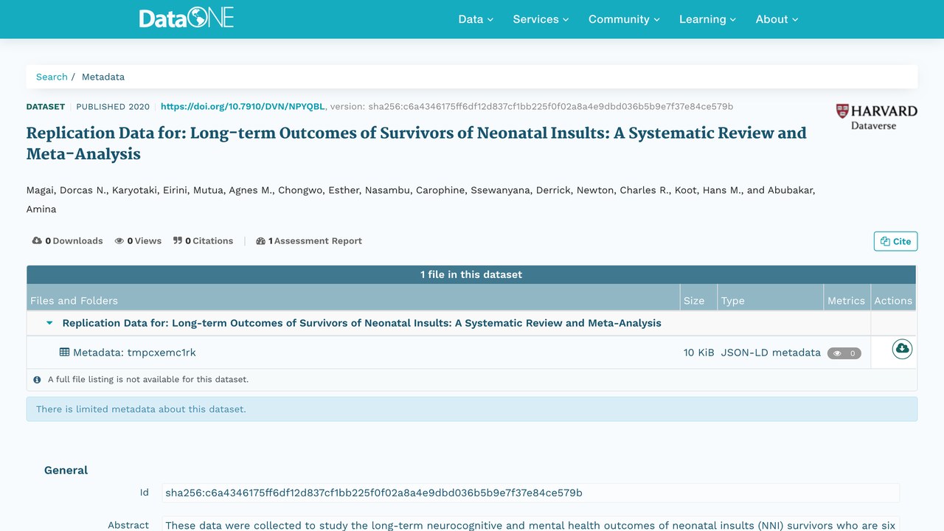Click the Cite button
944x531 pixels.
coord(895,241)
